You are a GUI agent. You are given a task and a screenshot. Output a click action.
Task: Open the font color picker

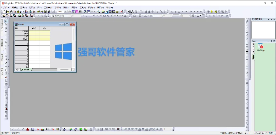[125, 16]
